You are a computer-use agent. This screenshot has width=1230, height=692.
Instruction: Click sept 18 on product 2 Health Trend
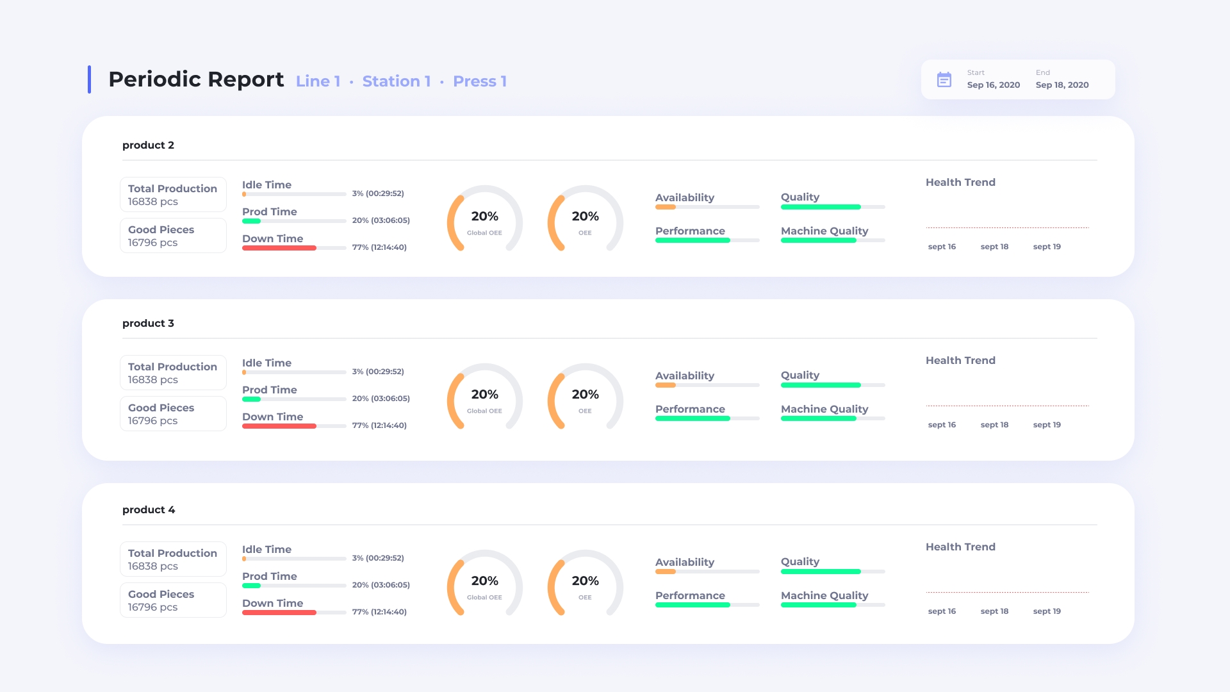click(994, 247)
